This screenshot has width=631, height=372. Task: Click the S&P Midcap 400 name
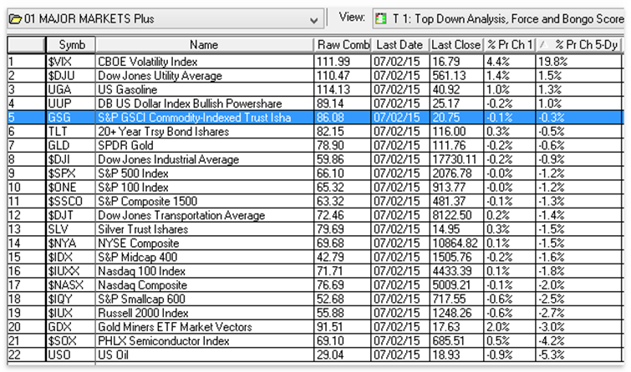138,257
